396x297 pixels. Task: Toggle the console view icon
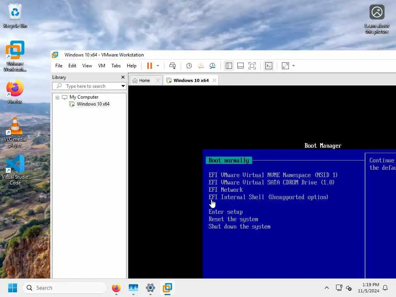pyautogui.click(x=268, y=66)
